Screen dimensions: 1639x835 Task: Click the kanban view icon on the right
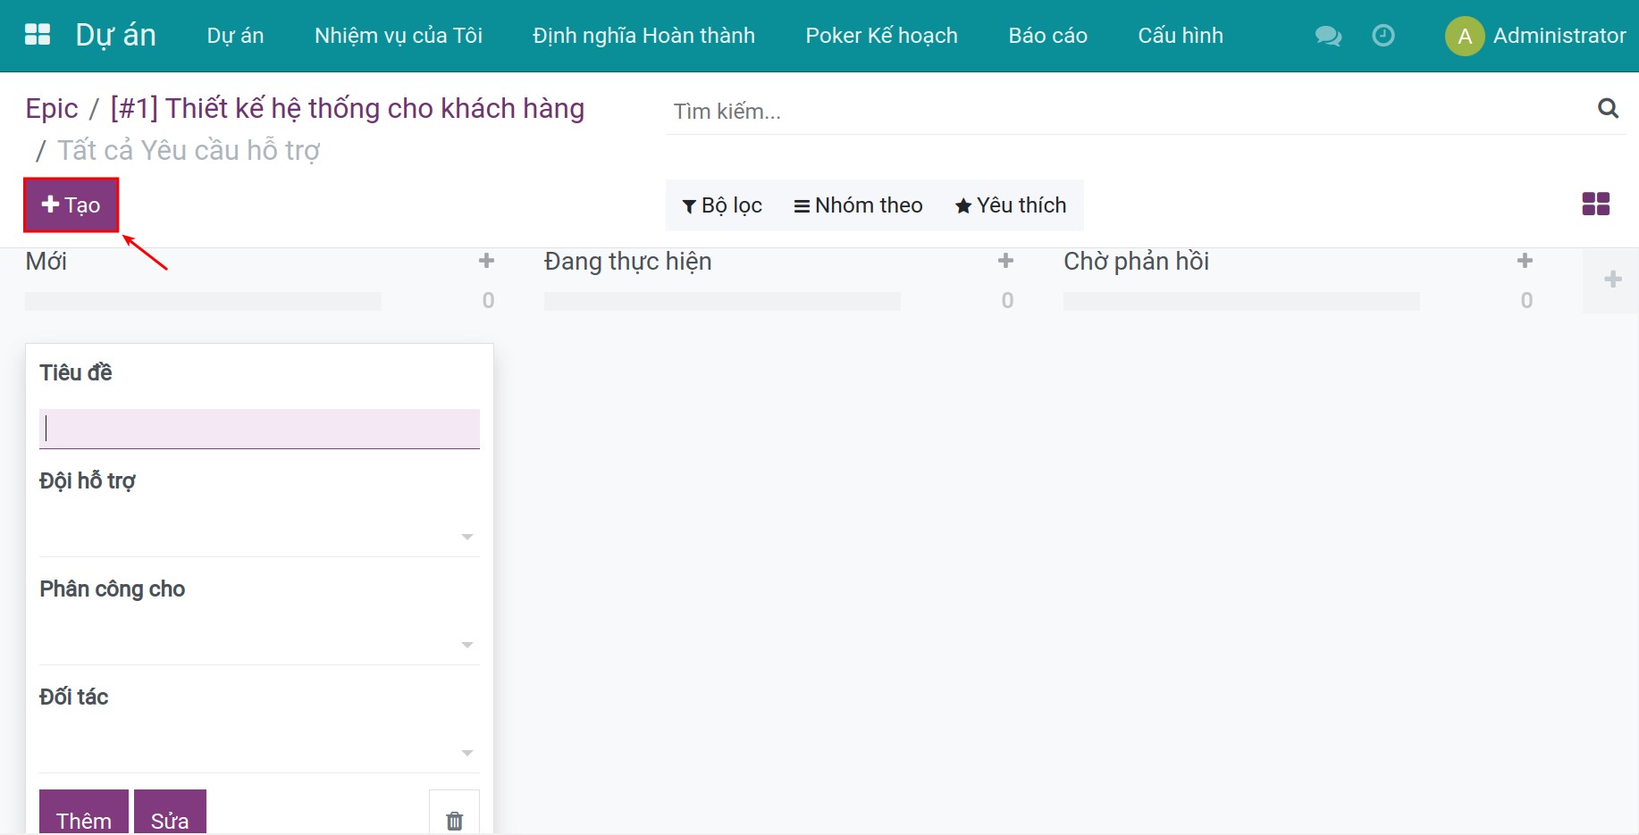(1595, 205)
